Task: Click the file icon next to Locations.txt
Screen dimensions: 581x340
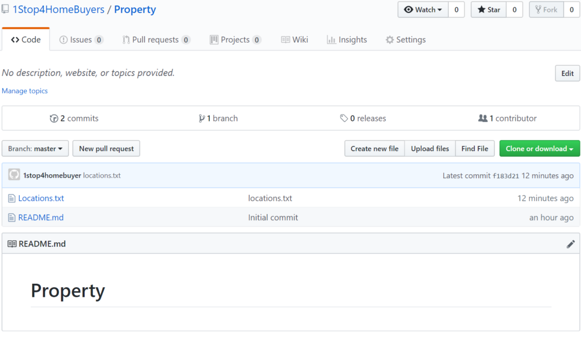Action: coord(12,198)
